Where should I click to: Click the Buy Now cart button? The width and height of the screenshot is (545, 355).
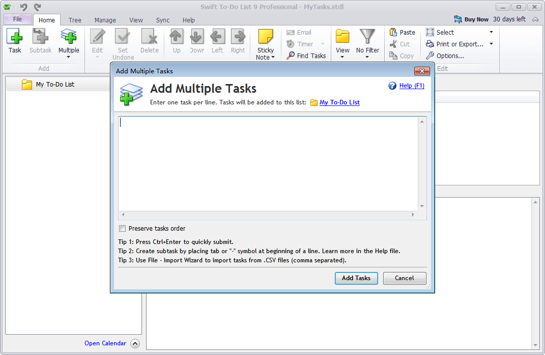[471, 19]
